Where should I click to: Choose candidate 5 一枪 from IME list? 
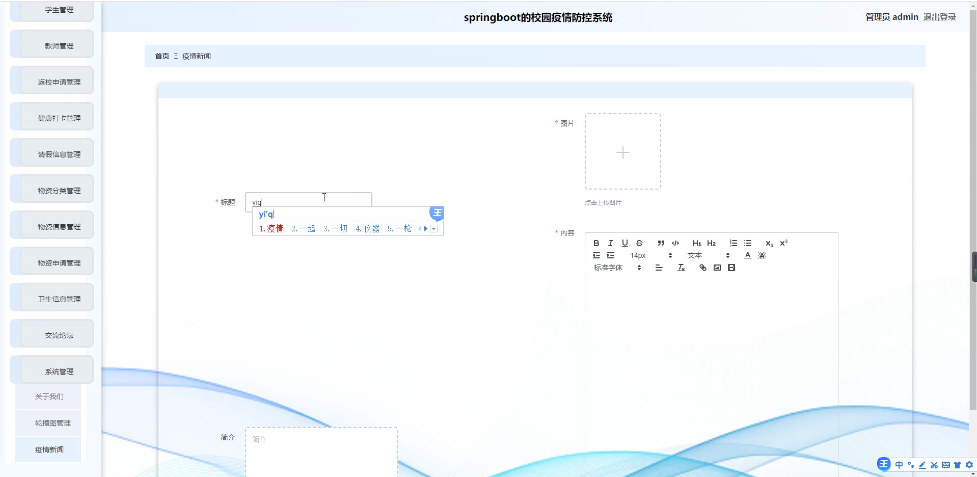coord(399,229)
